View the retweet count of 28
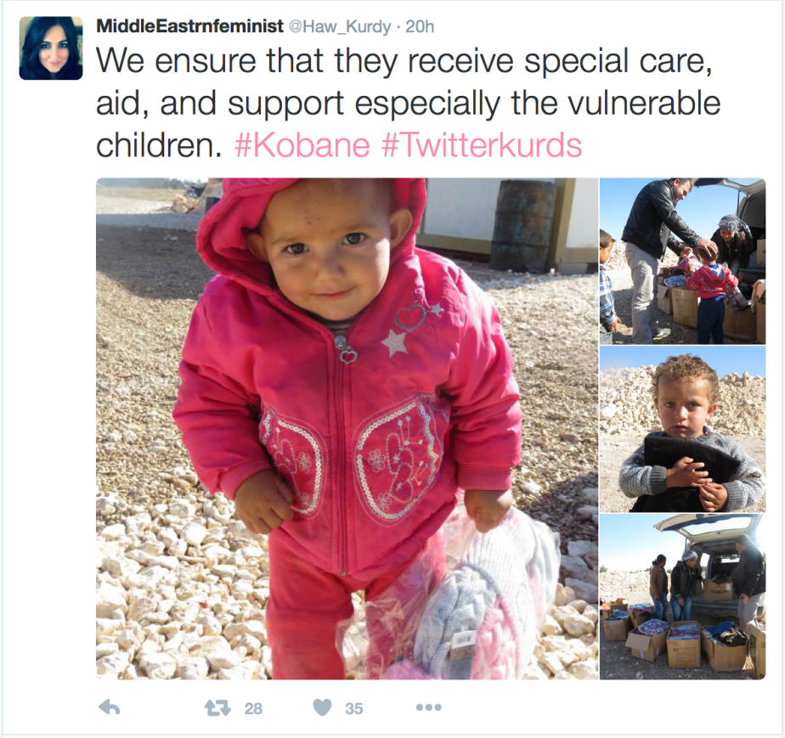Screen dimensions: 785x738 pyautogui.click(x=253, y=708)
